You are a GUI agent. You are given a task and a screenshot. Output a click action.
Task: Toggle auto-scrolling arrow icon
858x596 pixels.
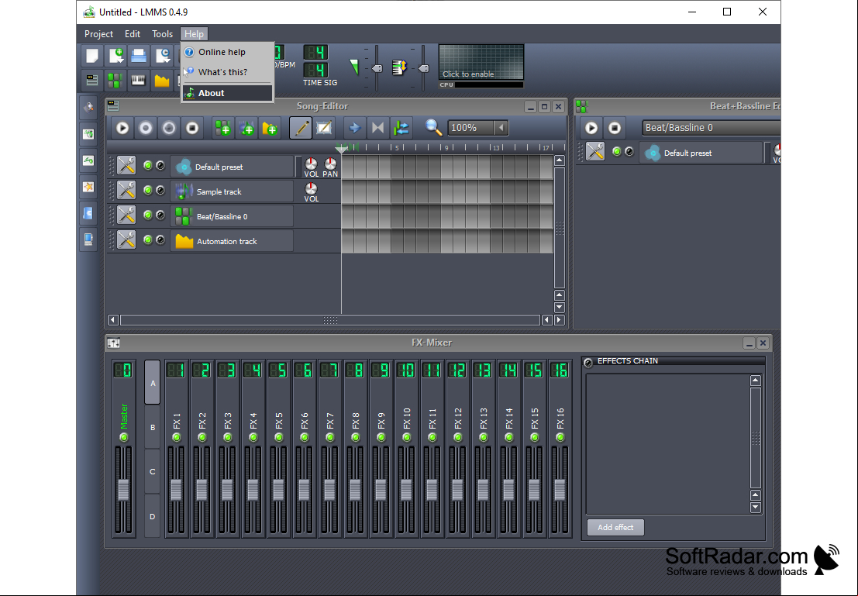[354, 128]
